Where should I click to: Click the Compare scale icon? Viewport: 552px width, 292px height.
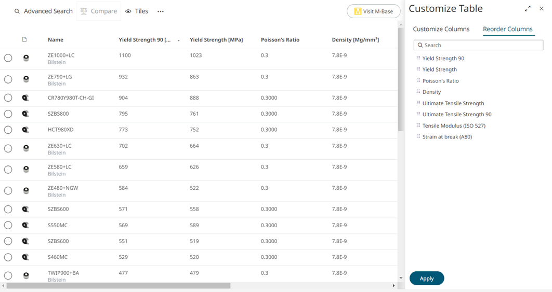click(84, 11)
